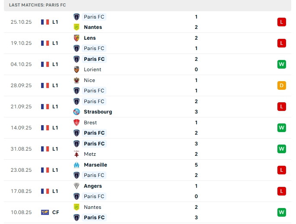Click the CF competition flag on 10.08.25
296x224 pixels.
45,212
